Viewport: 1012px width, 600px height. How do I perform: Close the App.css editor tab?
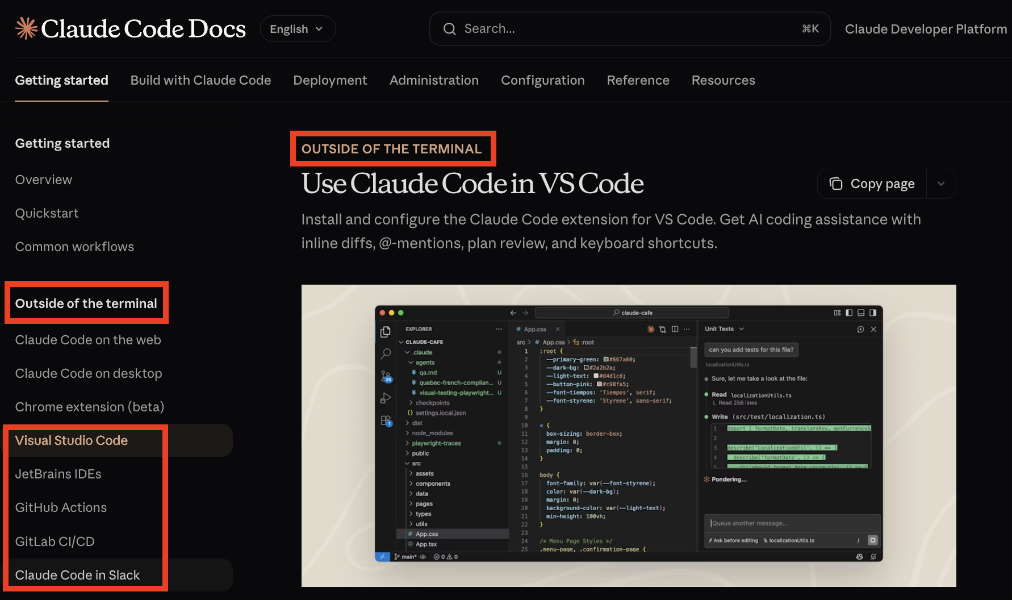pyautogui.click(x=558, y=329)
